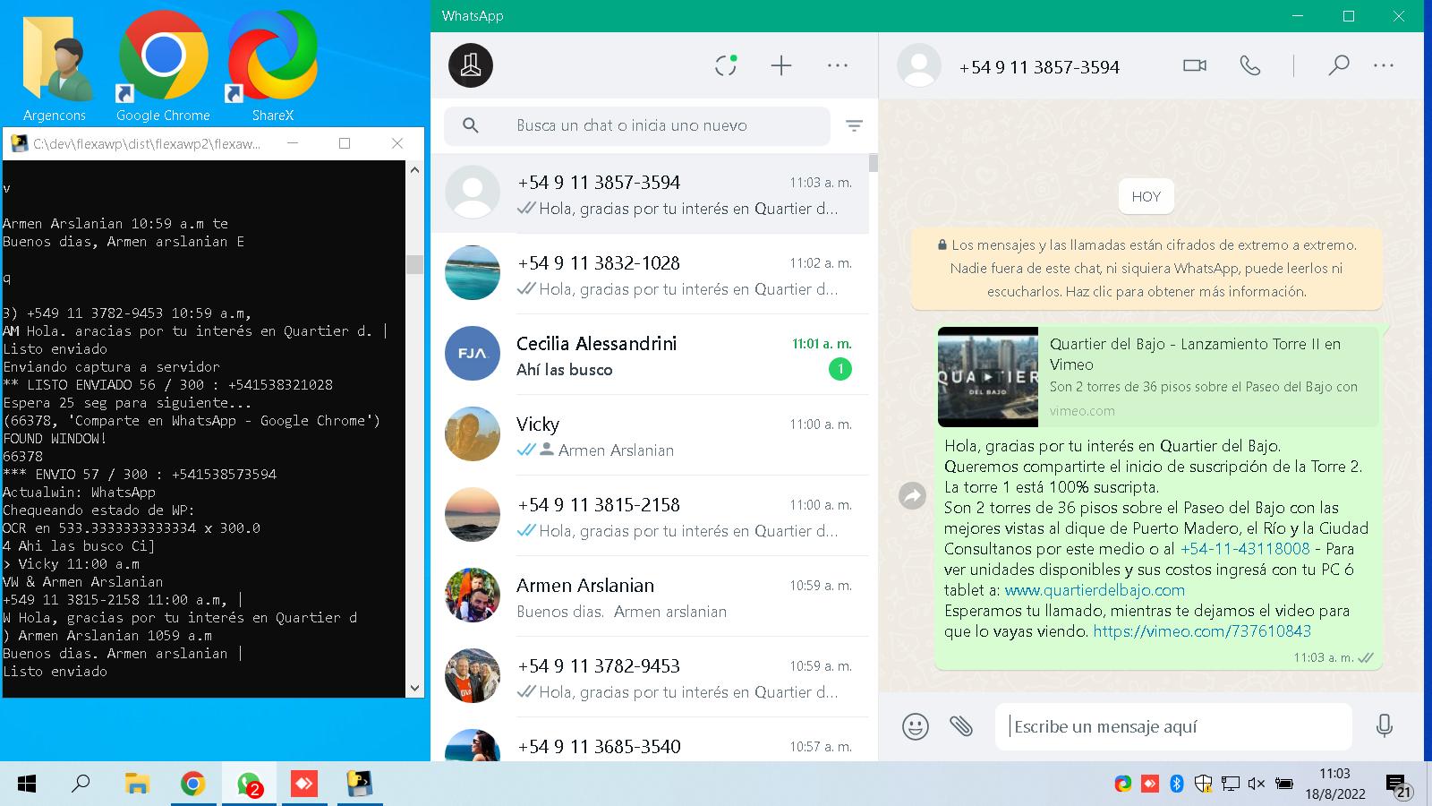The height and width of the screenshot is (806, 1432).
Task: Open the Argencons folder on desktop
Action: (x=55, y=67)
